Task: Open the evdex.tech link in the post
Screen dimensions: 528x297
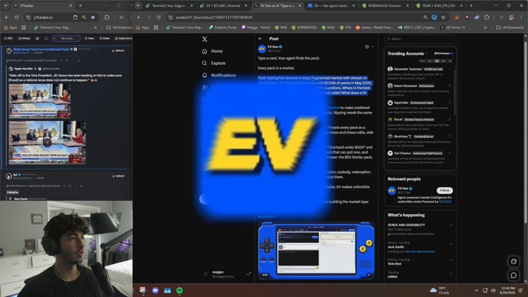Action: click(x=267, y=217)
